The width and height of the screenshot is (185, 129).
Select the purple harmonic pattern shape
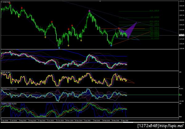(x=129, y=30)
